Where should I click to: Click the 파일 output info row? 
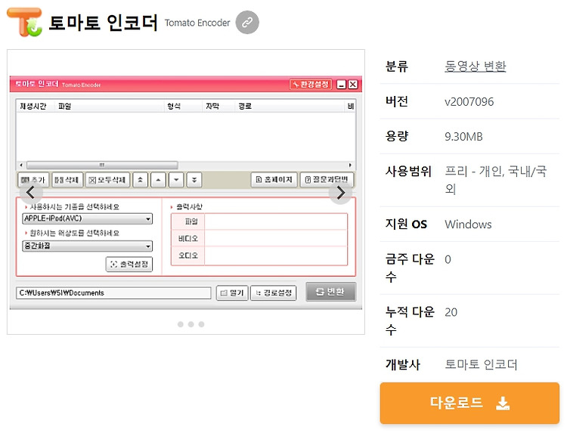tap(259, 221)
